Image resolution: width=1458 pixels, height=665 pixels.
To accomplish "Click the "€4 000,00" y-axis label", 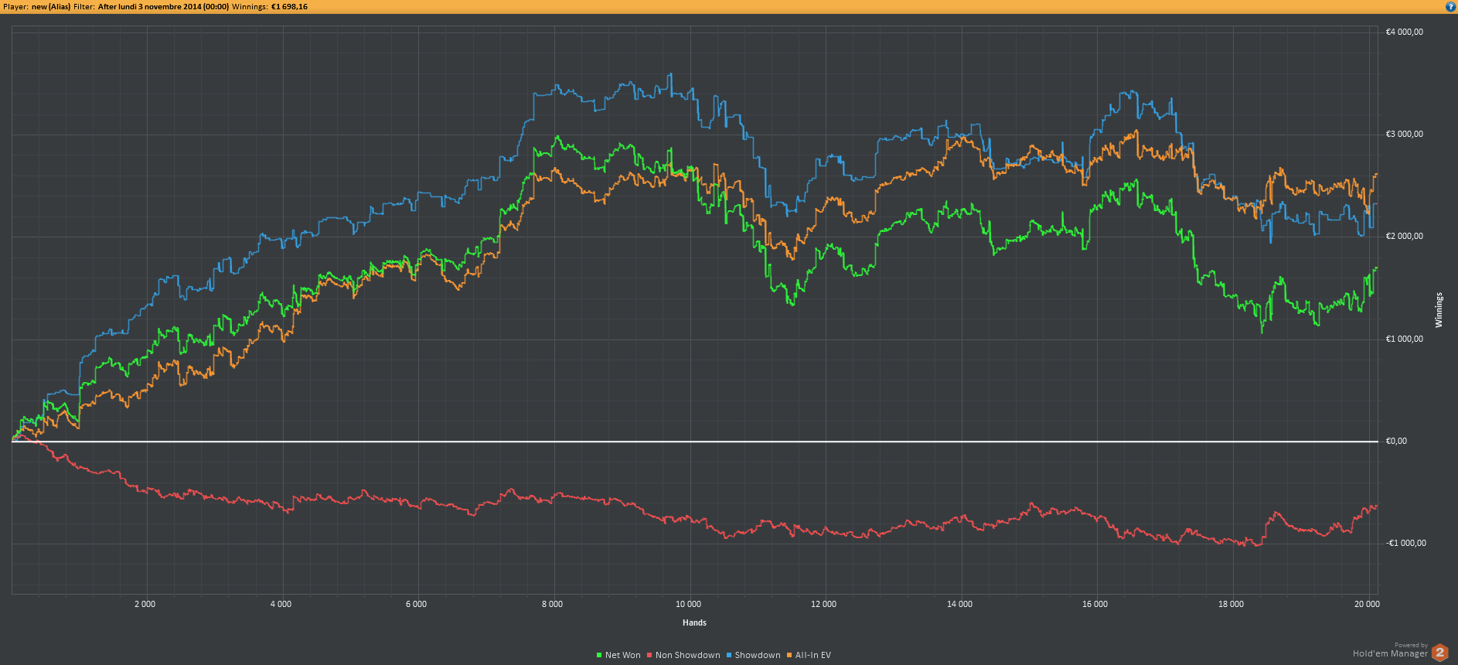I will tap(1405, 32).
